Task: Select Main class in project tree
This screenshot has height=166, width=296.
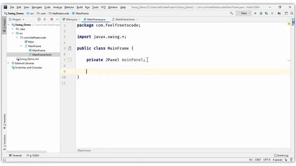Action: click(x=29, y=42)
